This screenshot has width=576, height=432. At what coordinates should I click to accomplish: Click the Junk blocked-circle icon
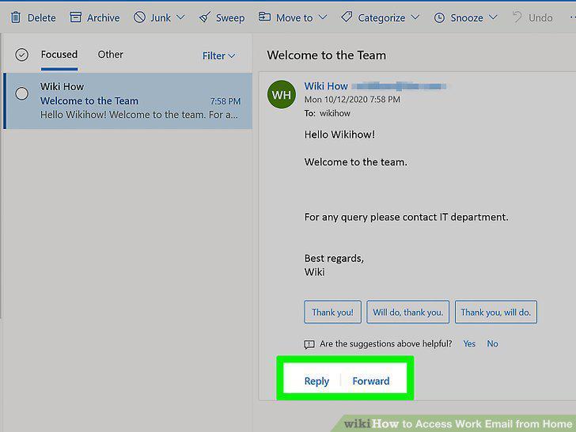139,17
